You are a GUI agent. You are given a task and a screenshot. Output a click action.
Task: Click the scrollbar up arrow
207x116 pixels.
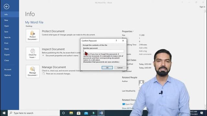205,11
